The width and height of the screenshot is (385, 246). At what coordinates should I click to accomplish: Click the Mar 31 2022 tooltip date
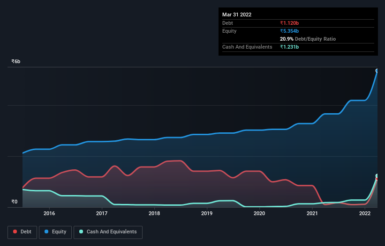237,14
